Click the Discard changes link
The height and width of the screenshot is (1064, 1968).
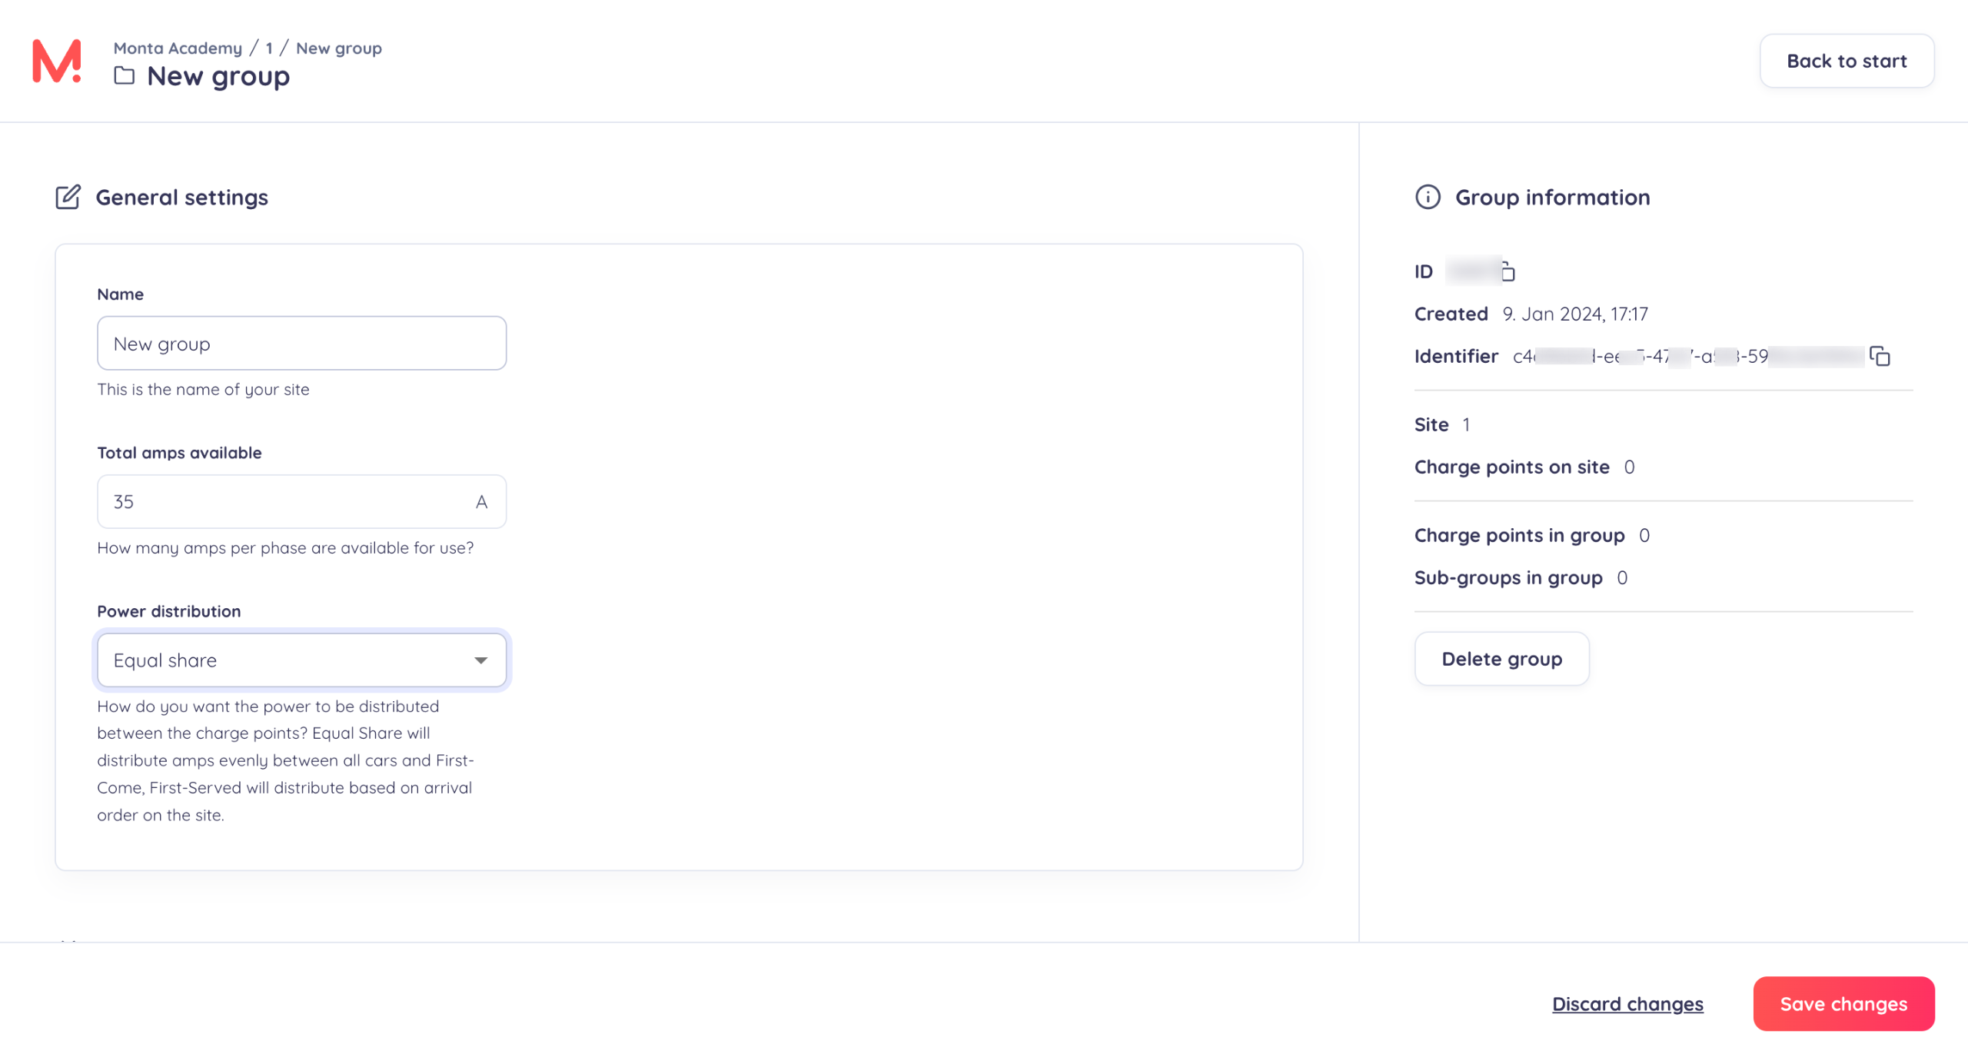[1627, 1003]
